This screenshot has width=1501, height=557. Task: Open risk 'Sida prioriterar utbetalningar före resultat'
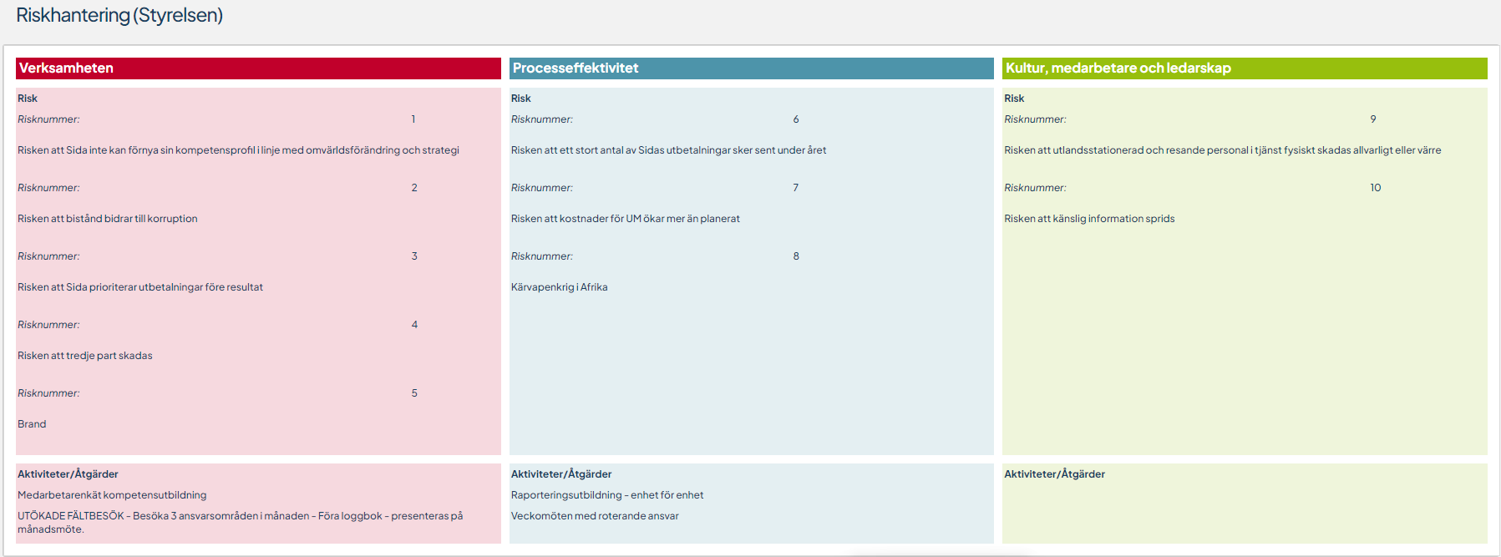pos(140,287)
